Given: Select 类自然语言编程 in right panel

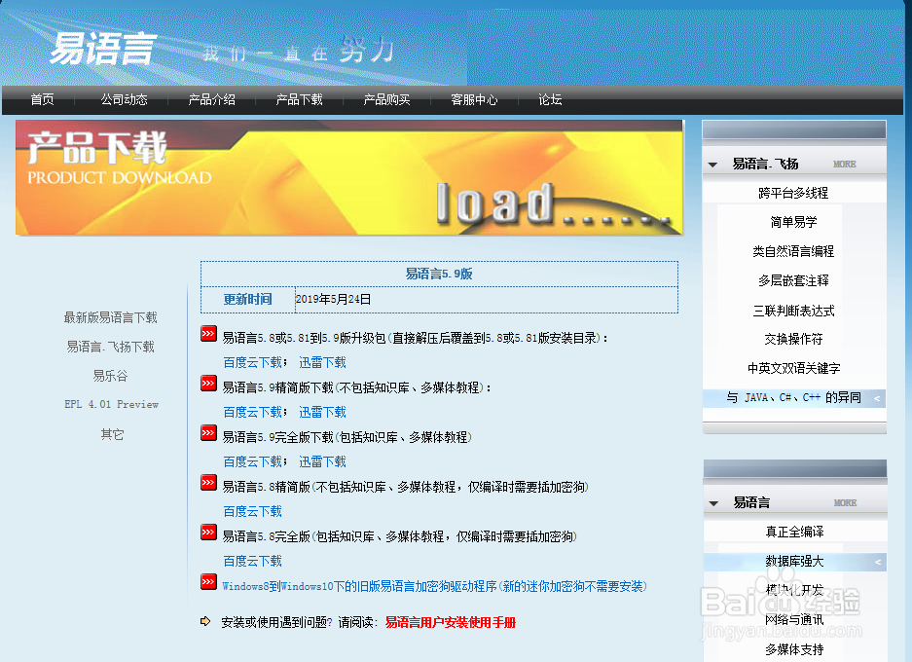Looking at the screenshot, I should tap(793, 251).
